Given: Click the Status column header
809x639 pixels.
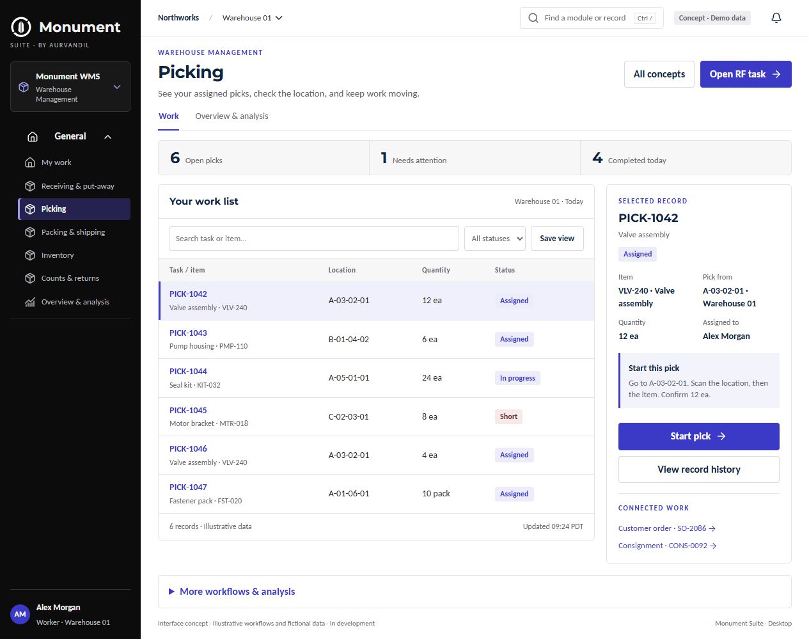Looking at the screenshot, I should point(505,270).
